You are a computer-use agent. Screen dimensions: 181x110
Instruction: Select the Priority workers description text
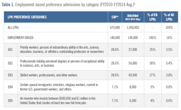click(62, 49)
